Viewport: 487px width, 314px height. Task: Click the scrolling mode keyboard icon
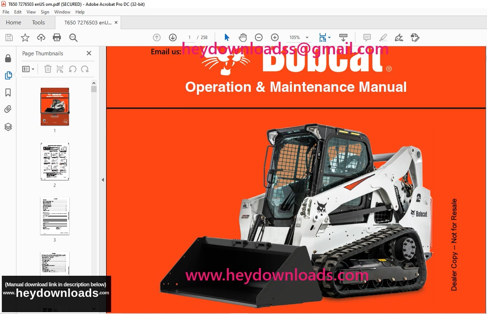(343, 38)
